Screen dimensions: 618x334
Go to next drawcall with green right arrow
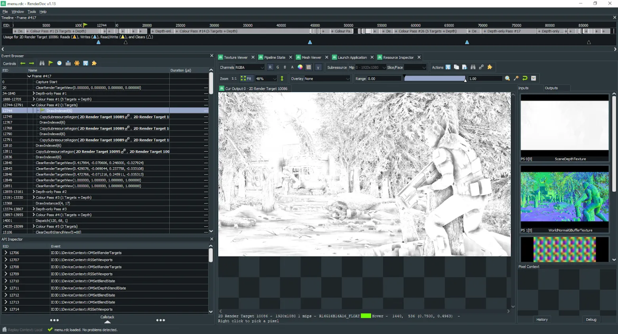point(32,63)
